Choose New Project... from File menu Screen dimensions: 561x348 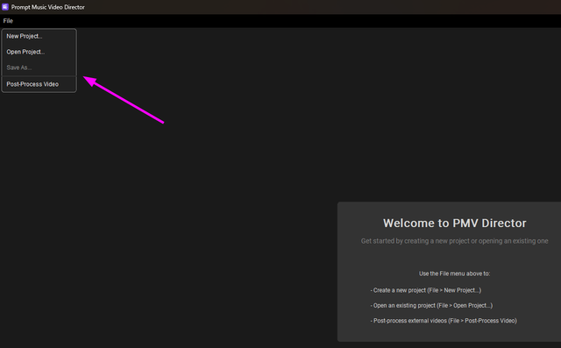point(39,36)
